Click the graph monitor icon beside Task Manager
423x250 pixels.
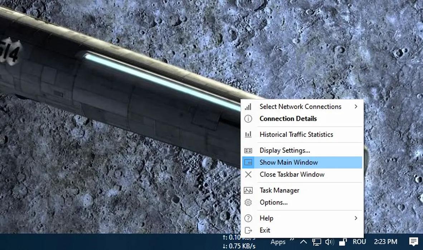(x=248, y=190)
